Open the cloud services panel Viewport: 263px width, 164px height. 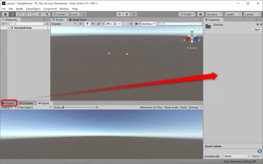click(200, 14)
